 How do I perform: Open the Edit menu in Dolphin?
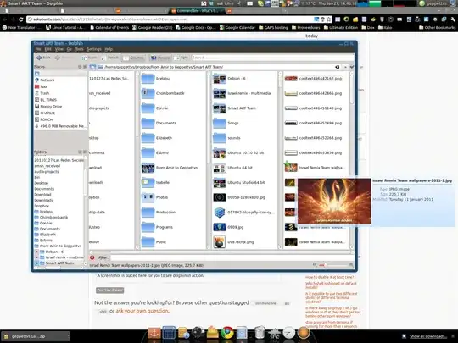click(x=47, y=49)
